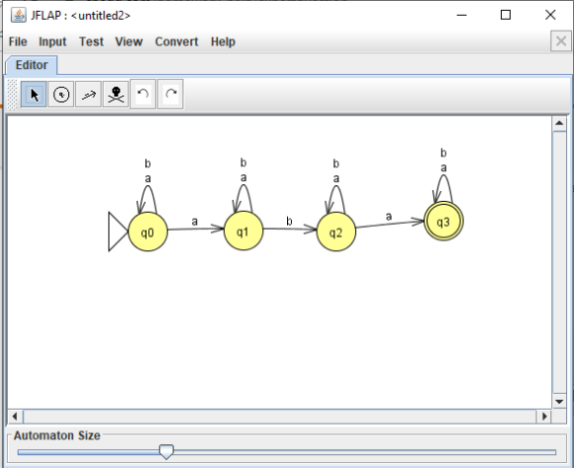The width and height of the screenshot is (574, 468).
Task: Click the Automaton Size slider handle
Action: [166, 452]
